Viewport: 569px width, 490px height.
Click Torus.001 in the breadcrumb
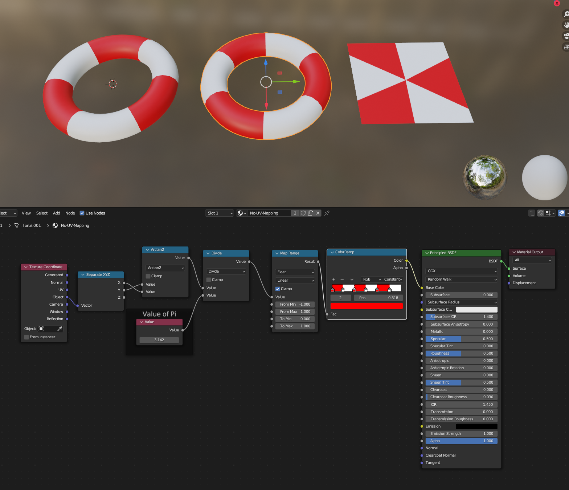click(x=32, y=225)
